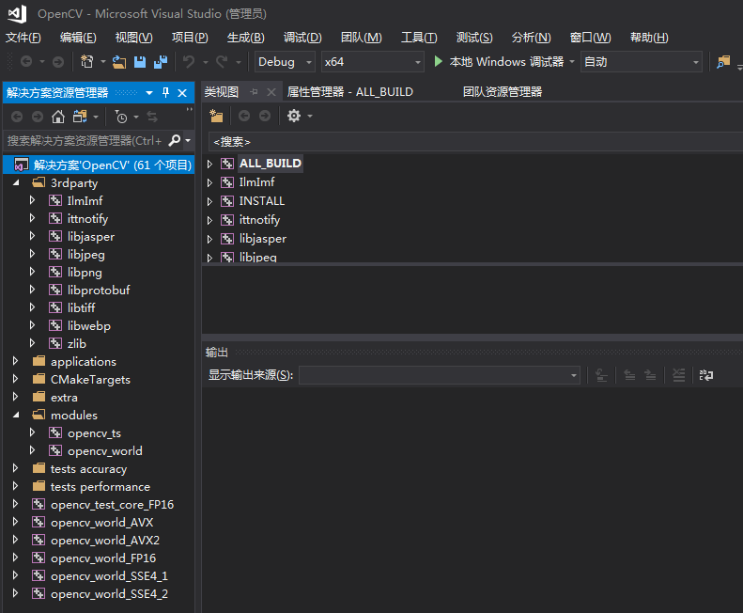743x613 pixels.
Task: Click the Solution Explorer back arrow
Action: click(x=17, y=117)
